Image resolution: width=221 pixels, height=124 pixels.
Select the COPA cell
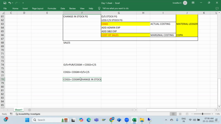point(187,35)
